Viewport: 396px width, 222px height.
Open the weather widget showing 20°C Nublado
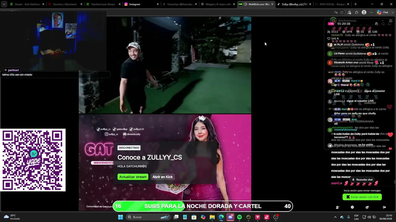[11, 217]
